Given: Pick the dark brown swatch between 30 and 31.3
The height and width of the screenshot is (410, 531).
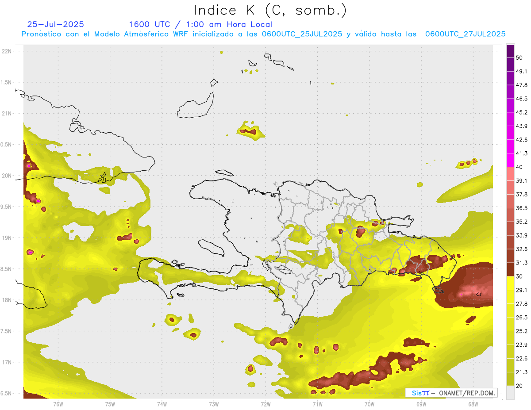Looking at the screenshot, I should click(510, 269).
